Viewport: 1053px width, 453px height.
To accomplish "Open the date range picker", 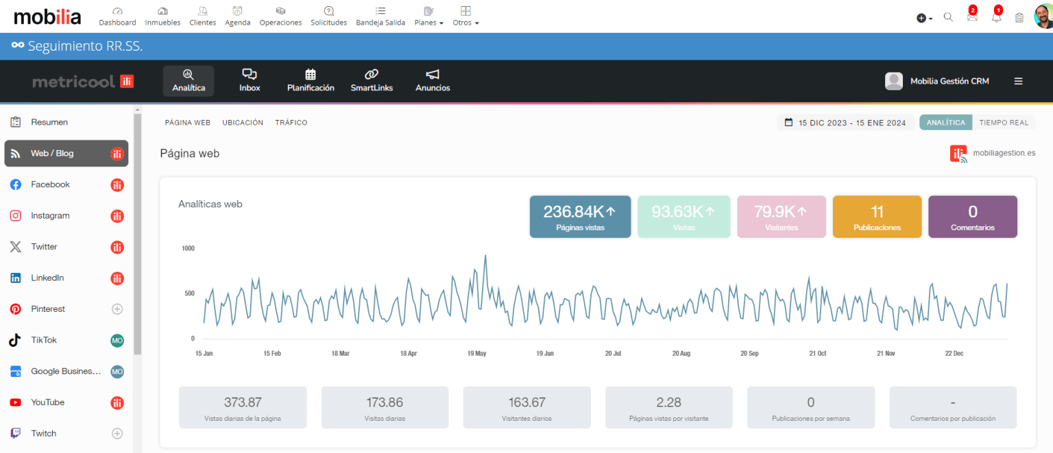I will (845, 123).
